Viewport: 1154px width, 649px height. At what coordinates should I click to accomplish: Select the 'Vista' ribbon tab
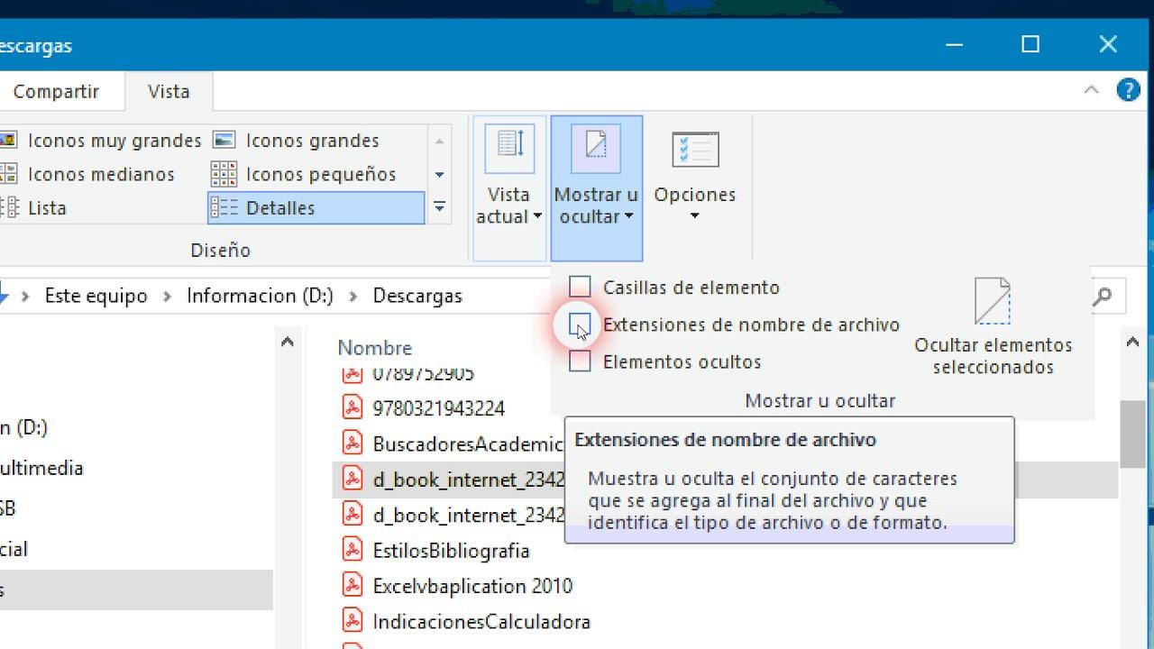tap(168, 91)
